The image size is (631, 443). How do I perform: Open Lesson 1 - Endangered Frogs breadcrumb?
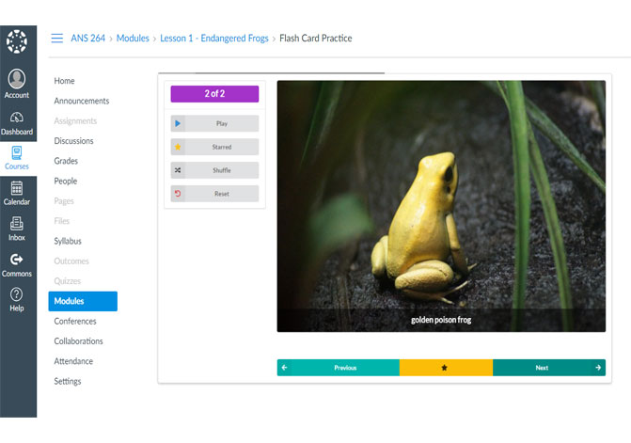(x=214, y=39)
